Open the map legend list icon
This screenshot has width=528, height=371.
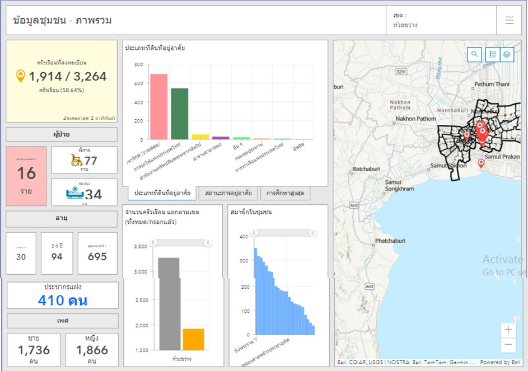(x=493, y=54)
